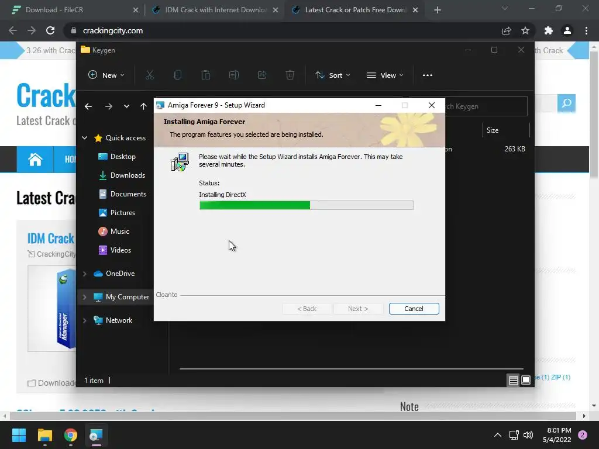599x449 pixels.
Task: Go back using Explorer's back arrow
Action: (88, 106)
